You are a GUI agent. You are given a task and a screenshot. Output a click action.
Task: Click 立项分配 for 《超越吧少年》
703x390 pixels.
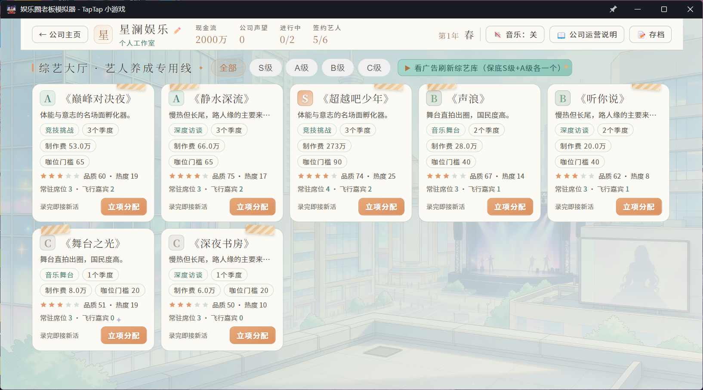click(381, 207)
